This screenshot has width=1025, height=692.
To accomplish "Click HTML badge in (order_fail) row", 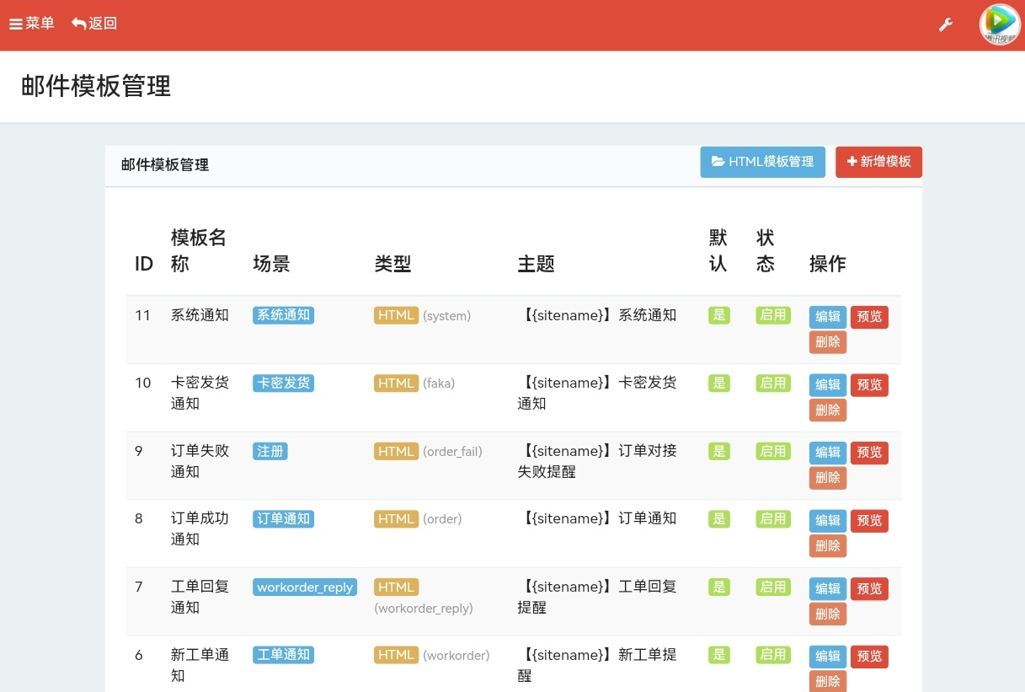I will [x=396, y=451].
